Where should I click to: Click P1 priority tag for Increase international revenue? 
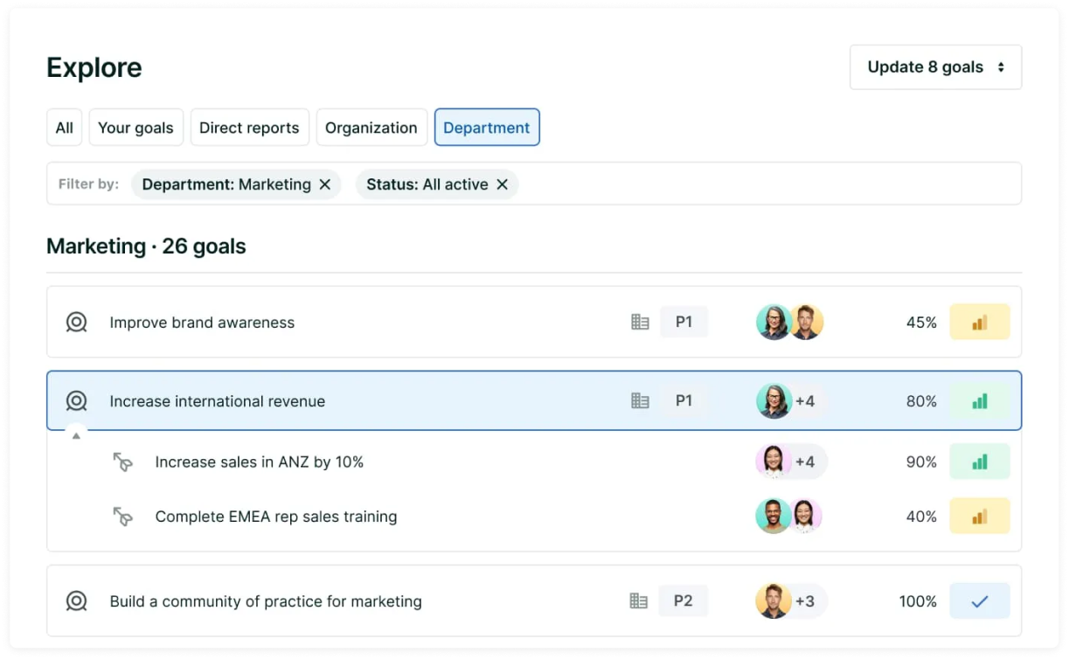684,400
